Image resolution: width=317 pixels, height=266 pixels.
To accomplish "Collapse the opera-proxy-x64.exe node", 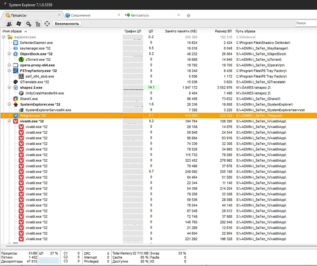I will (9, 65).
